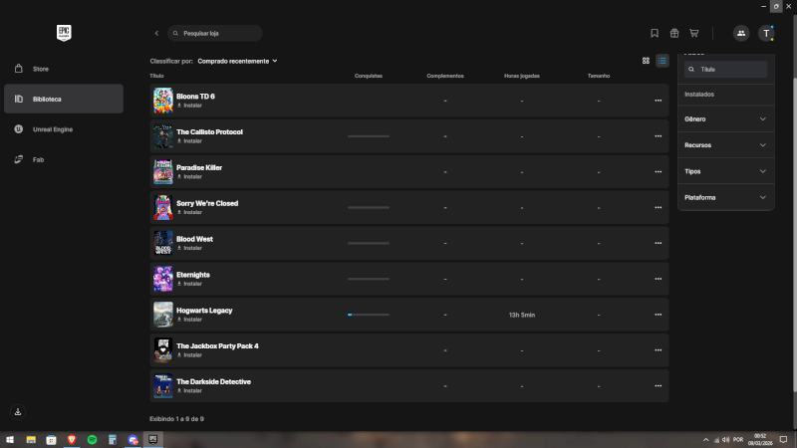The height and width of the screenshot is (448, 797).
Task: Switch the library to list view
Action: tap(662, 61)
